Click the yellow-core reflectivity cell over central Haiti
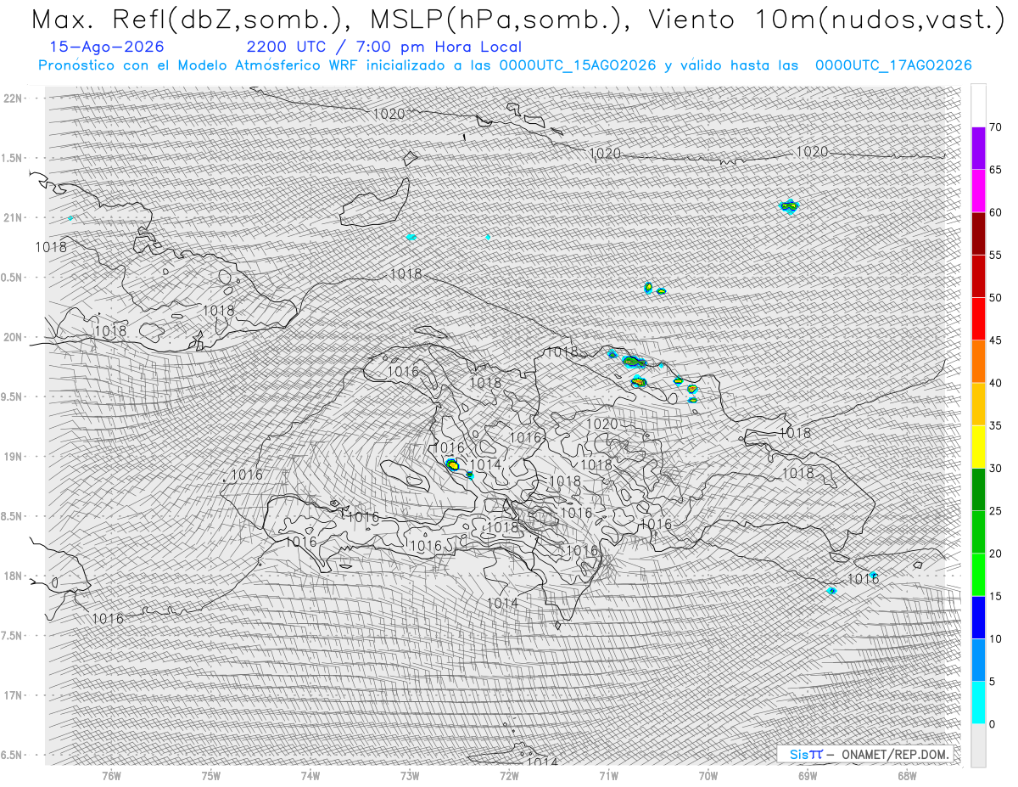The width and height of the screenshot is (1018, 787). (452, 464)
